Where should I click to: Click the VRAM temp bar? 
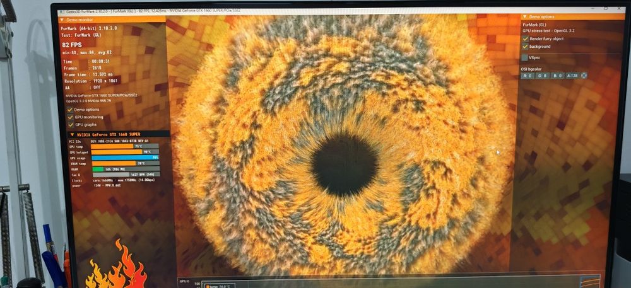click(x=114, y=163)
